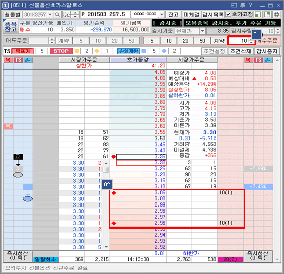
Task: Toggle the right 손 column header
Action: pos(268,60)
